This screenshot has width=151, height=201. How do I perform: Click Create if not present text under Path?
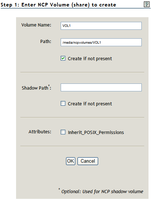(90, 59)
